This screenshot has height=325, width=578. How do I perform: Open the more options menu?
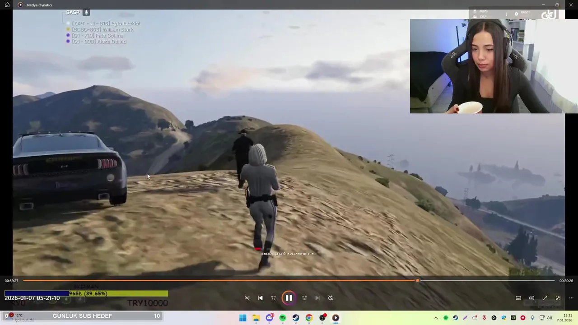(571, 298)
